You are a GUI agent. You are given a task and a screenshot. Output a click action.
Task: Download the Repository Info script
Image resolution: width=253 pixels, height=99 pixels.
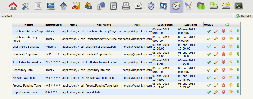(x=238, y=70)
